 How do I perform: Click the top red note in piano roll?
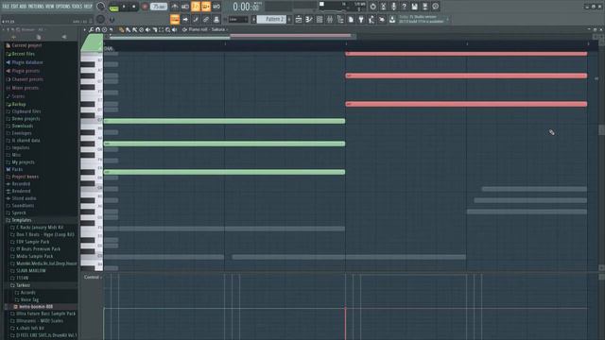click(466, 54)
